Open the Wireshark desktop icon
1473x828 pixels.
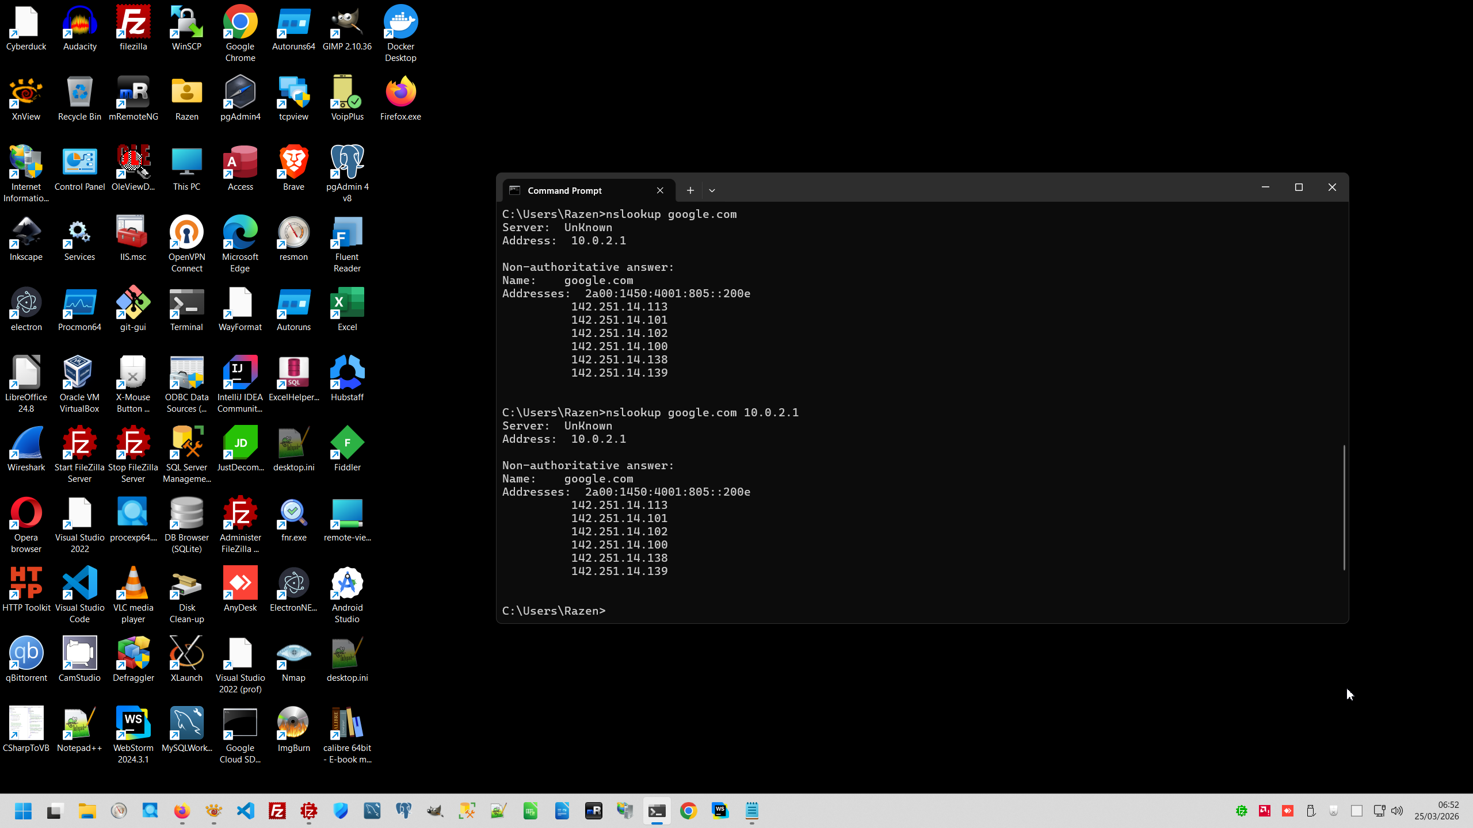26,444
